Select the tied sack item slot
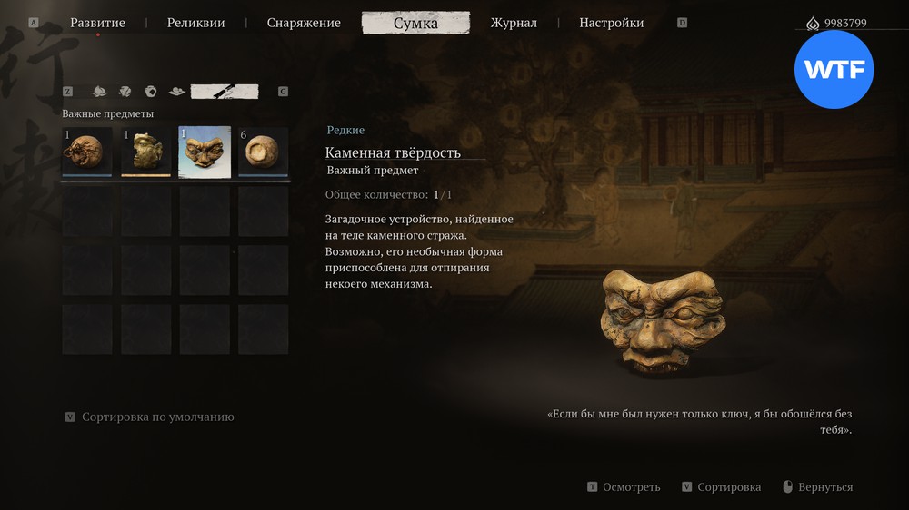 pyautogui.click(x=87, y=152)
